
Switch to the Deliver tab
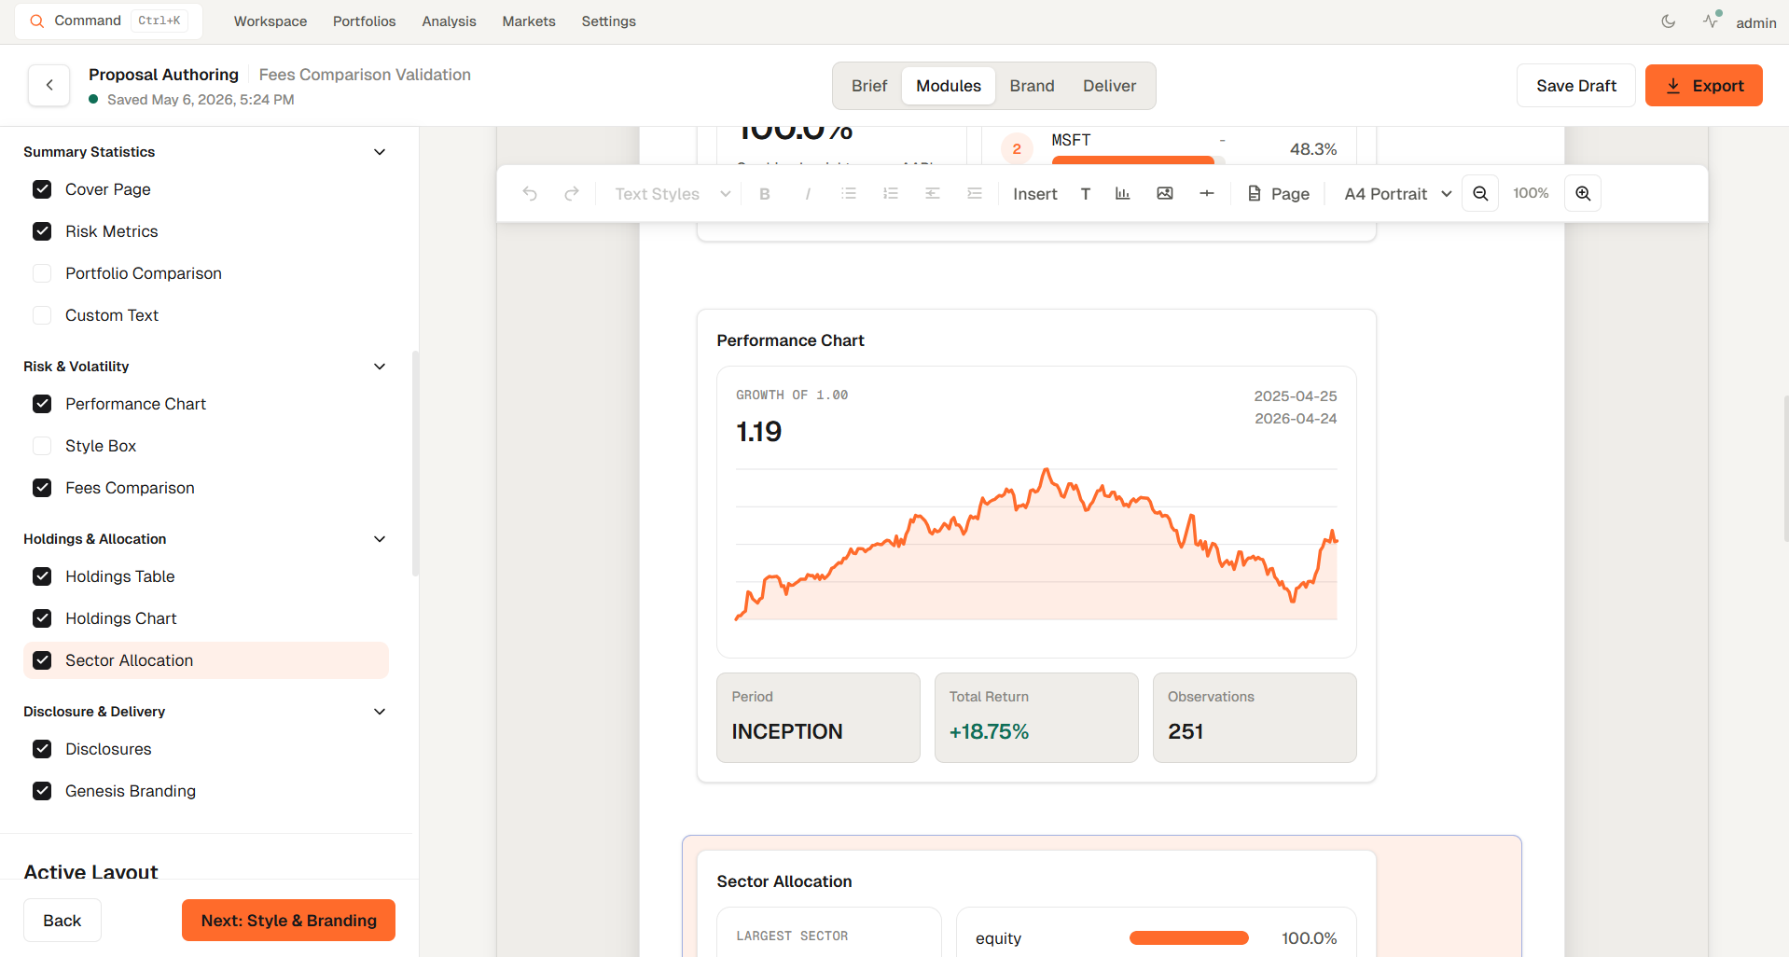(1109, 86)
